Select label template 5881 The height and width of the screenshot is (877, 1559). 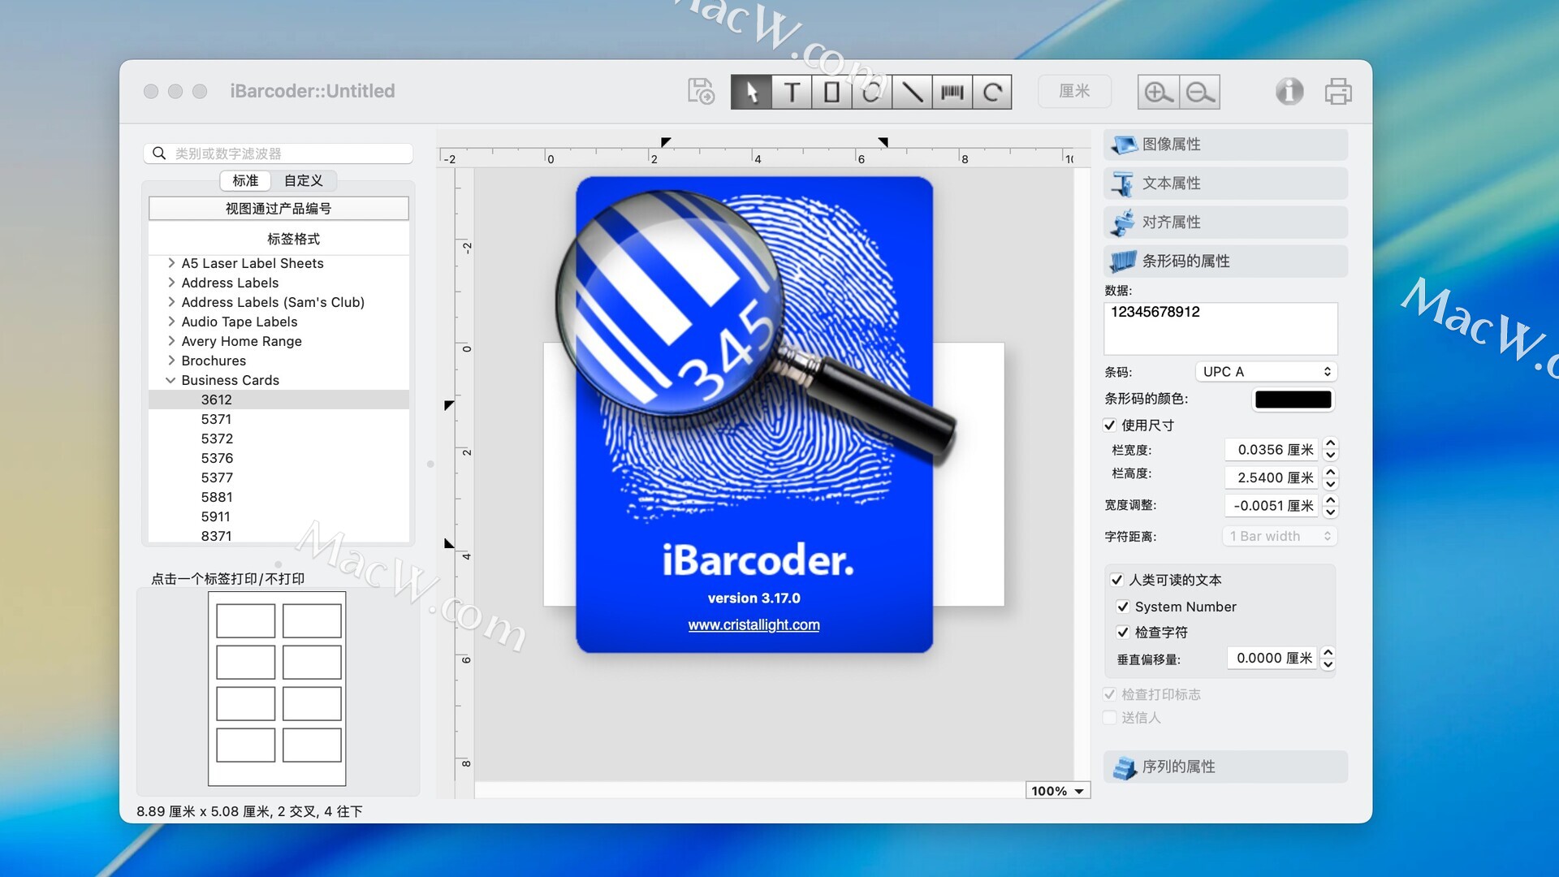coord(279,497)
